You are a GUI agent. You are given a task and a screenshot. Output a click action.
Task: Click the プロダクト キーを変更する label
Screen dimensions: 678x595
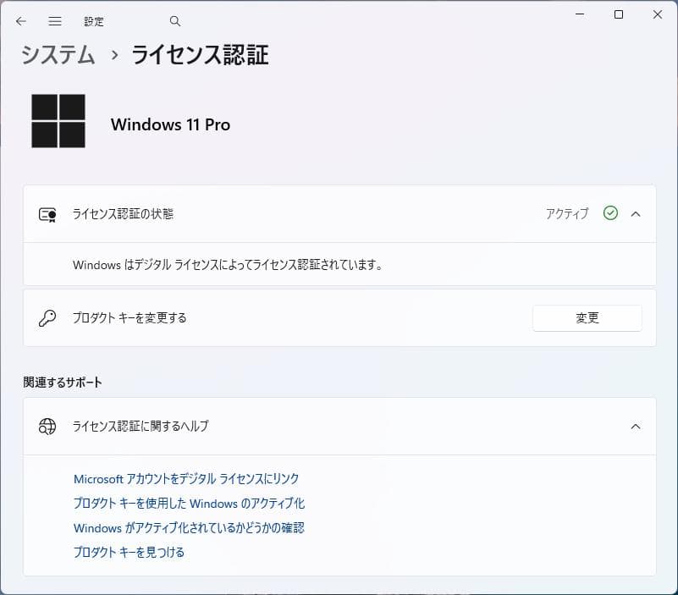coord(130,318)
